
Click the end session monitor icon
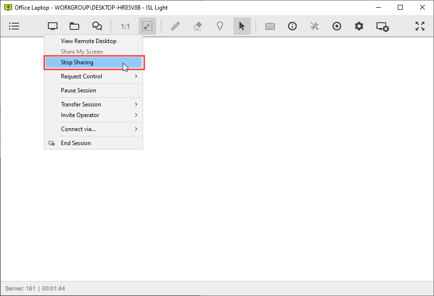point(382,27)
